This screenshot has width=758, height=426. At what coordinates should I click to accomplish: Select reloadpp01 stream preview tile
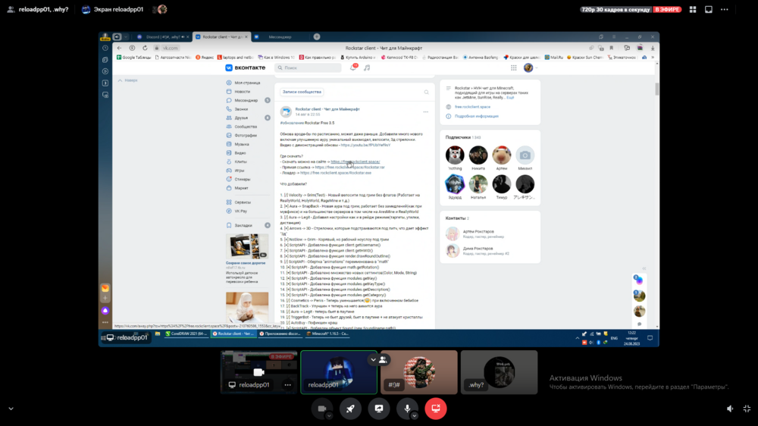pos(258,372)
